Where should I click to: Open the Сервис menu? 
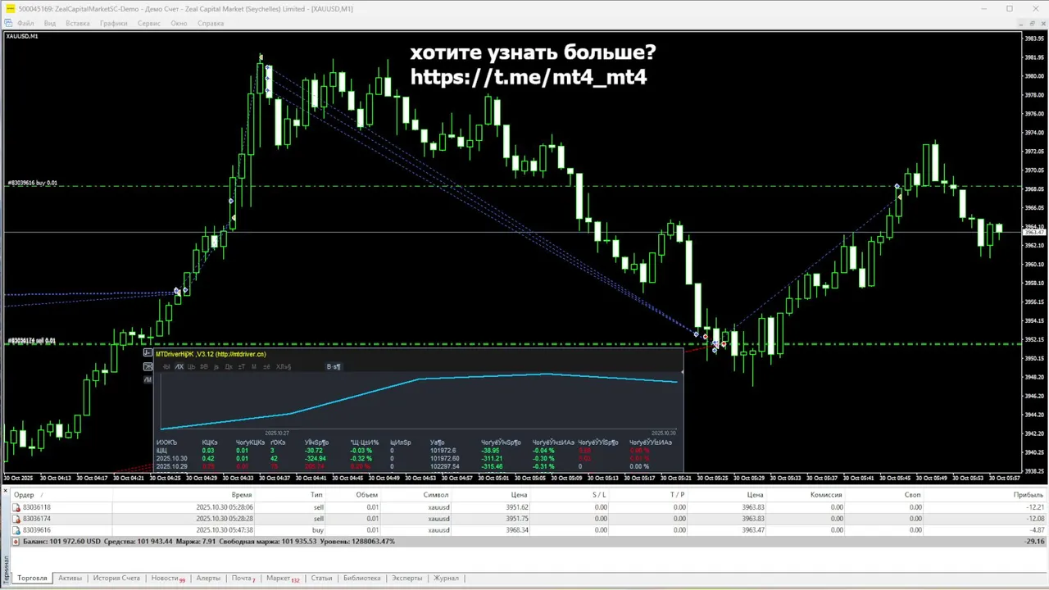(149, 24)
